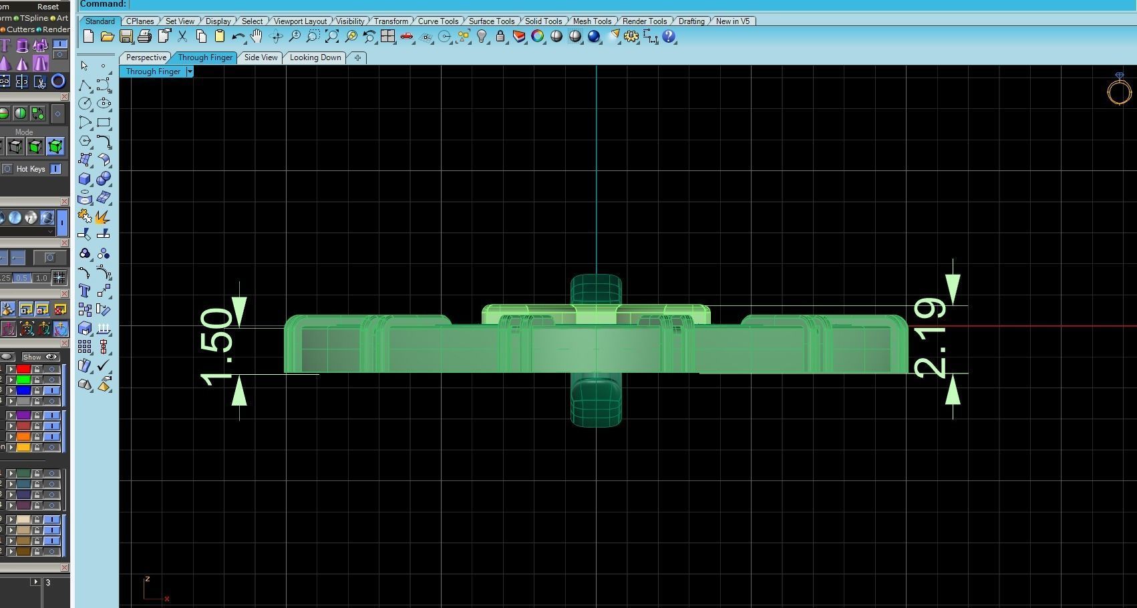Click the padlock lock objects icon
1137x608 pixels.
[x=500, y=37]
